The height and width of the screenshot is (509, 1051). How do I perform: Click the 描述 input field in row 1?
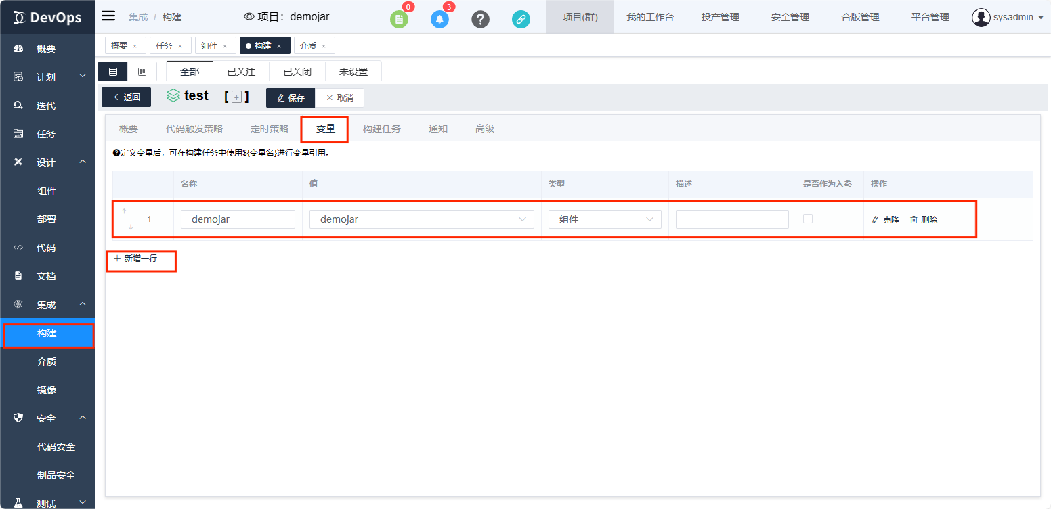(x=731, y=219)
